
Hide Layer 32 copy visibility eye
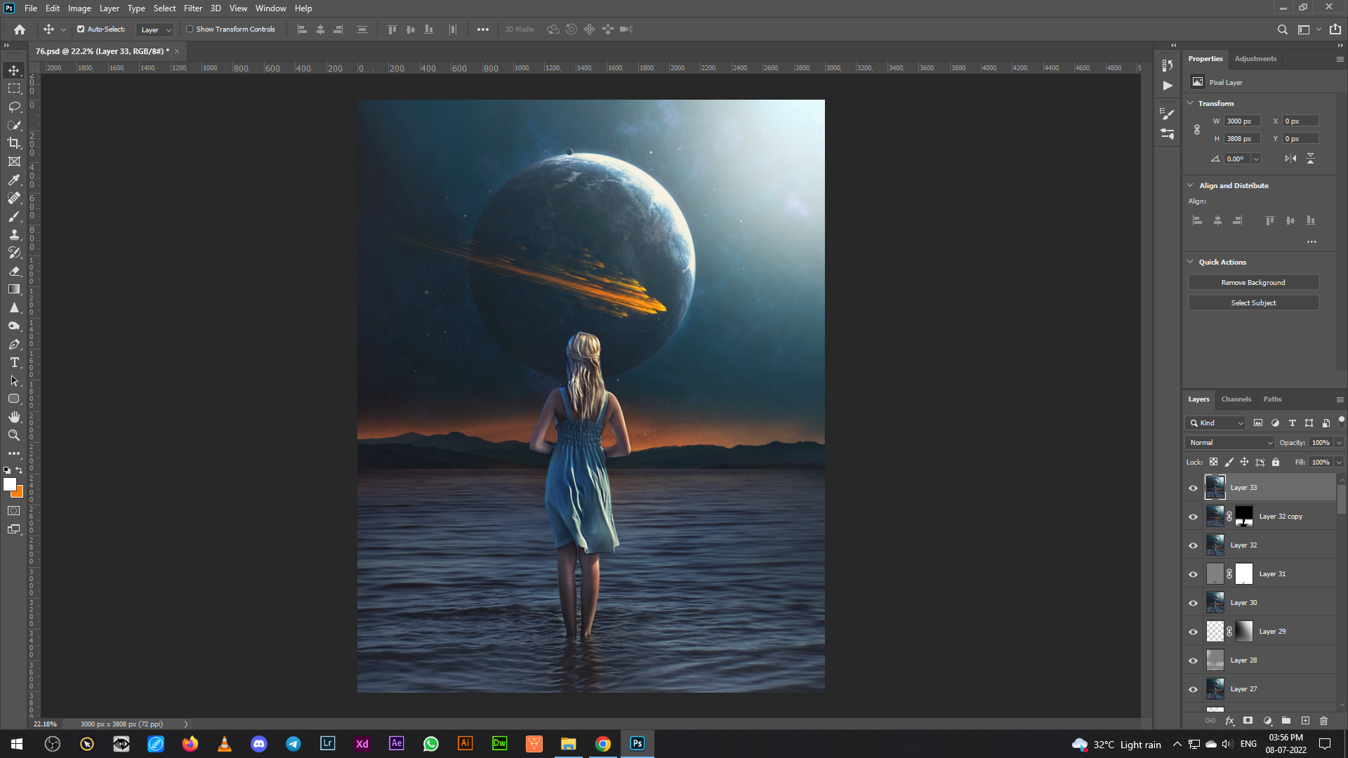(1193, 517)
